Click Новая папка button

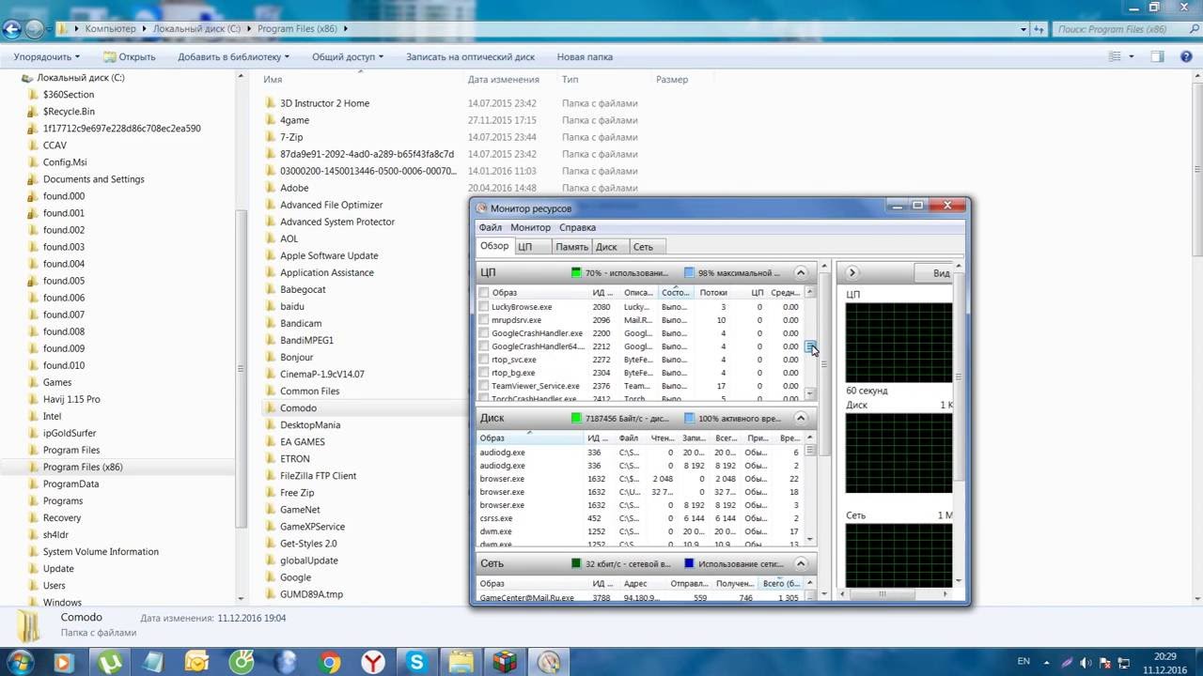click(x=585, y=56)
